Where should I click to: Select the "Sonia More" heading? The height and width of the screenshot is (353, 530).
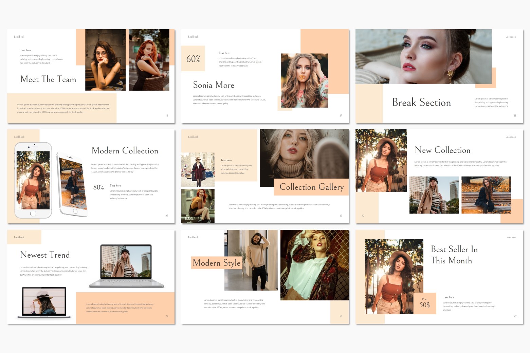[214, 85]
